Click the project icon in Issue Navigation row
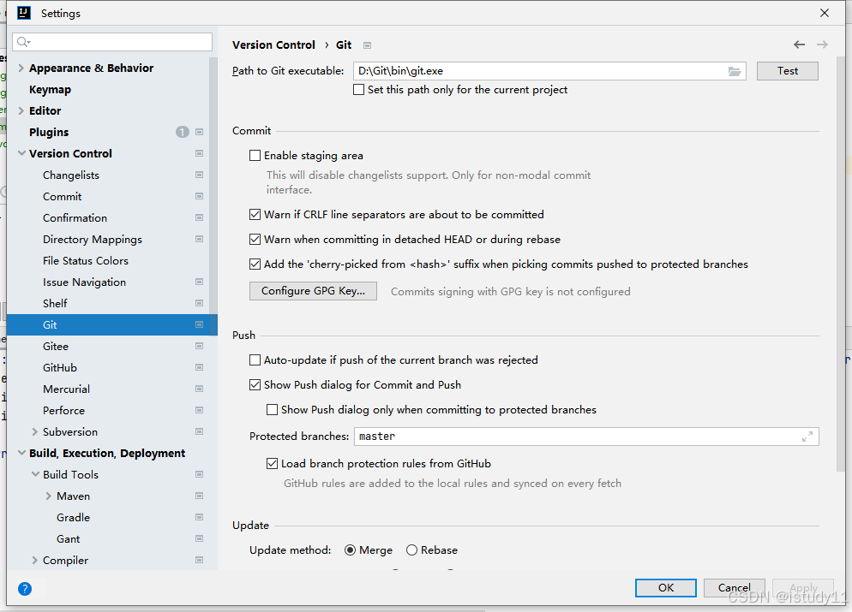 pyautogui.click(x=200, y=282)
